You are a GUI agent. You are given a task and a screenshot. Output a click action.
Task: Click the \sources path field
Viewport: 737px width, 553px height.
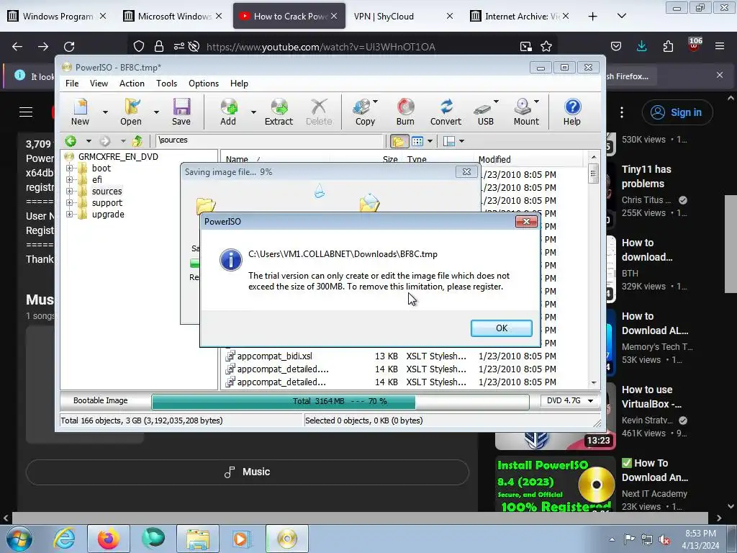(x=269, y=140)
